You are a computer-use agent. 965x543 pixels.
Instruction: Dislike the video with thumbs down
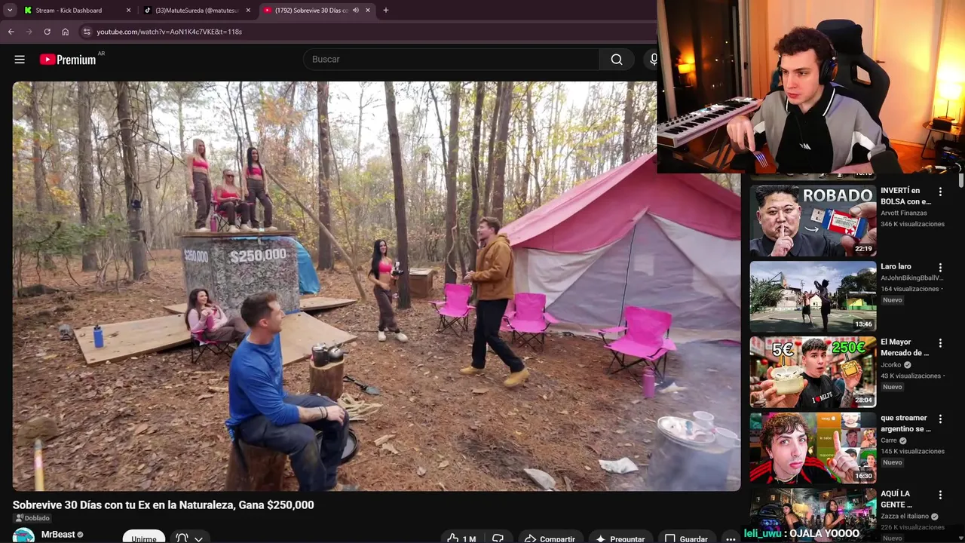pyautogui.click(x=498, y=538)
